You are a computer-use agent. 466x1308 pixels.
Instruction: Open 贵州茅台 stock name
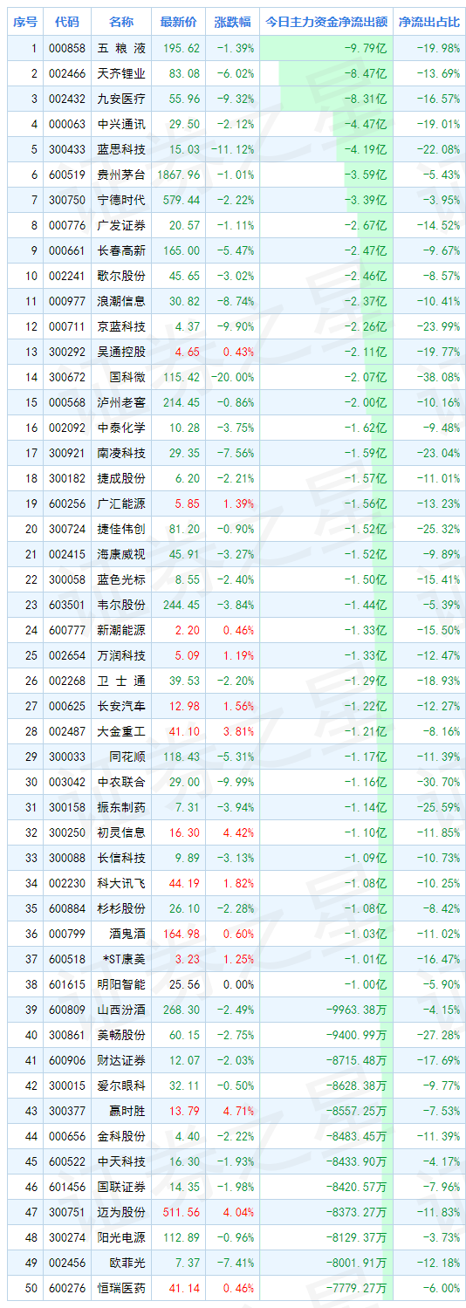122,174
